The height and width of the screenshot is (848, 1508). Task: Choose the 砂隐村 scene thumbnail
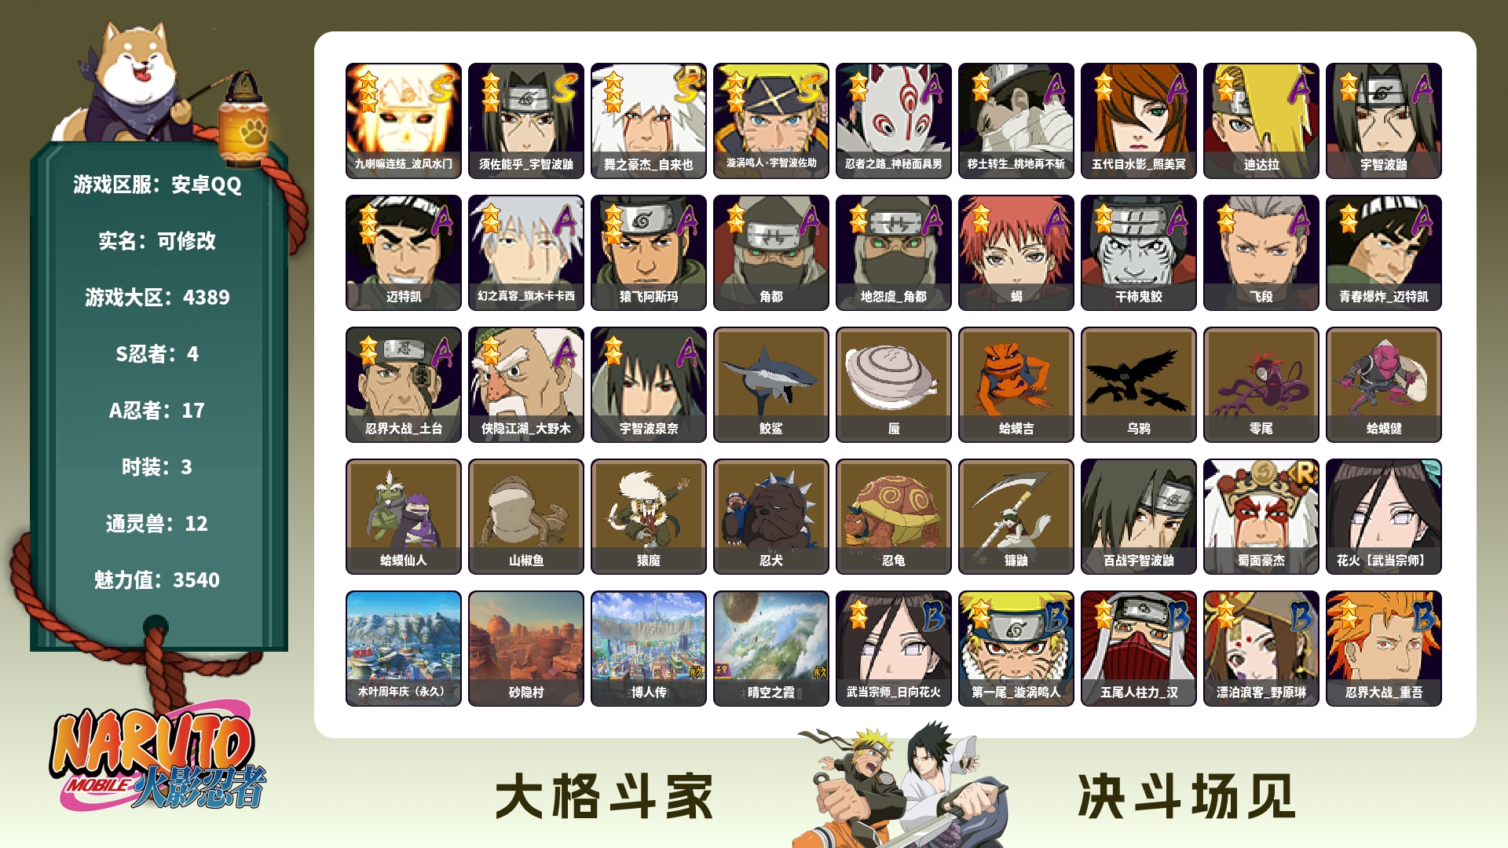point(525,649)
